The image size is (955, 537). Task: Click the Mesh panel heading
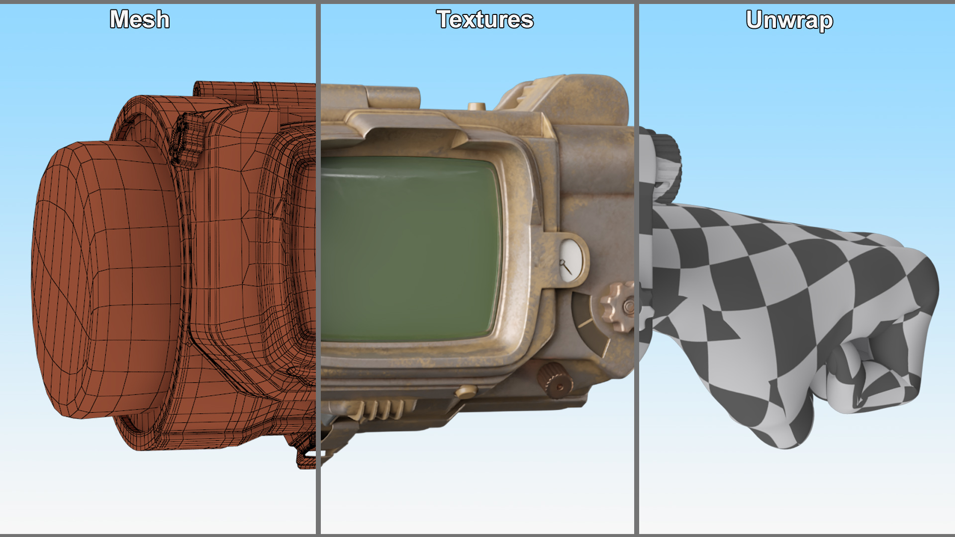coord(140,20)
